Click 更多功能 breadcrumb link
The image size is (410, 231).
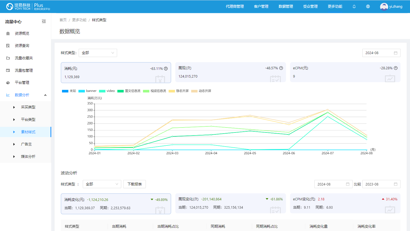point(79,20)
